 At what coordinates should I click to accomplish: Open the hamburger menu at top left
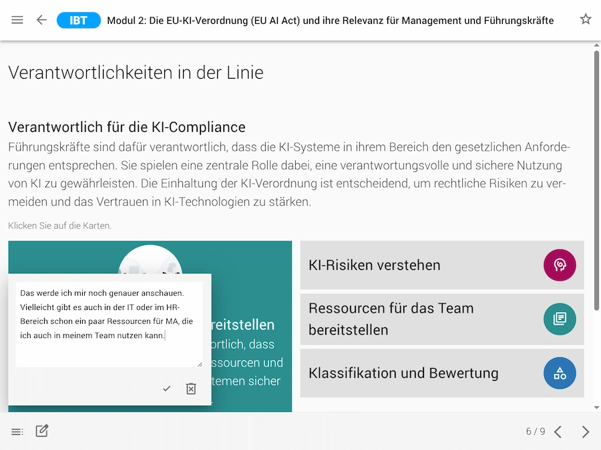(x=17, y=20)
